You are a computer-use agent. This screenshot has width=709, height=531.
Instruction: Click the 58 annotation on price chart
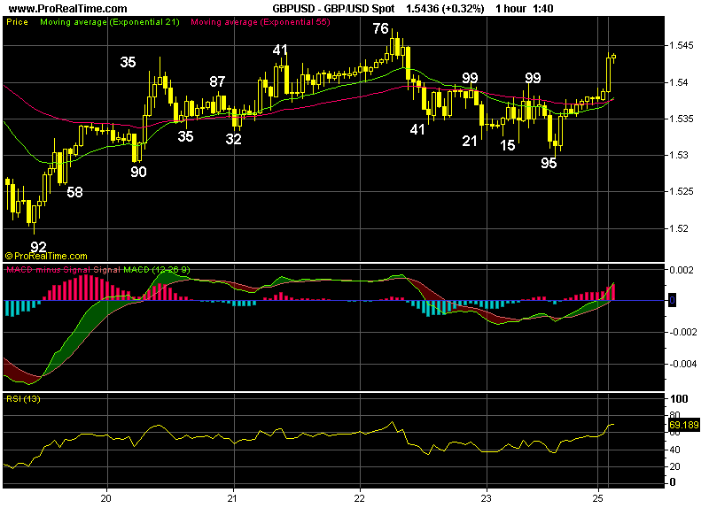tap(74, 192)
